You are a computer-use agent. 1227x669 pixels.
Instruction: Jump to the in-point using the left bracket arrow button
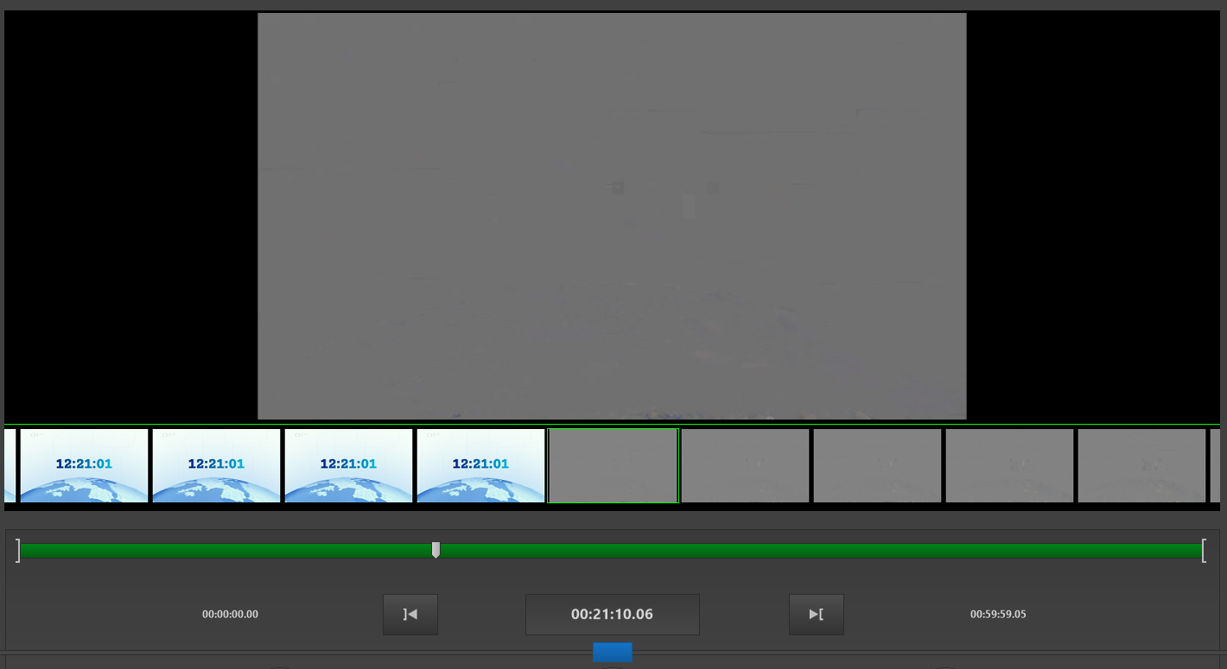(410, 615)
